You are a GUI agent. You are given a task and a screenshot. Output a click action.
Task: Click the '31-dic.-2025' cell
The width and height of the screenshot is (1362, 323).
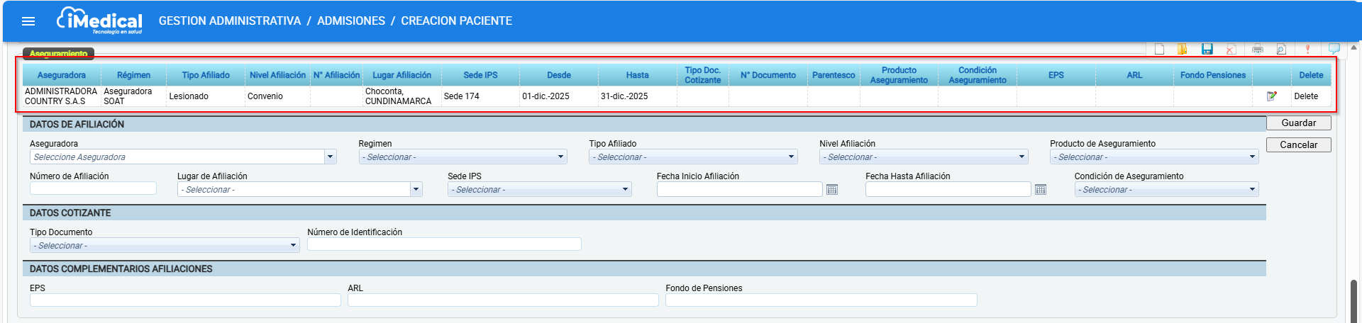click(637, 96)
